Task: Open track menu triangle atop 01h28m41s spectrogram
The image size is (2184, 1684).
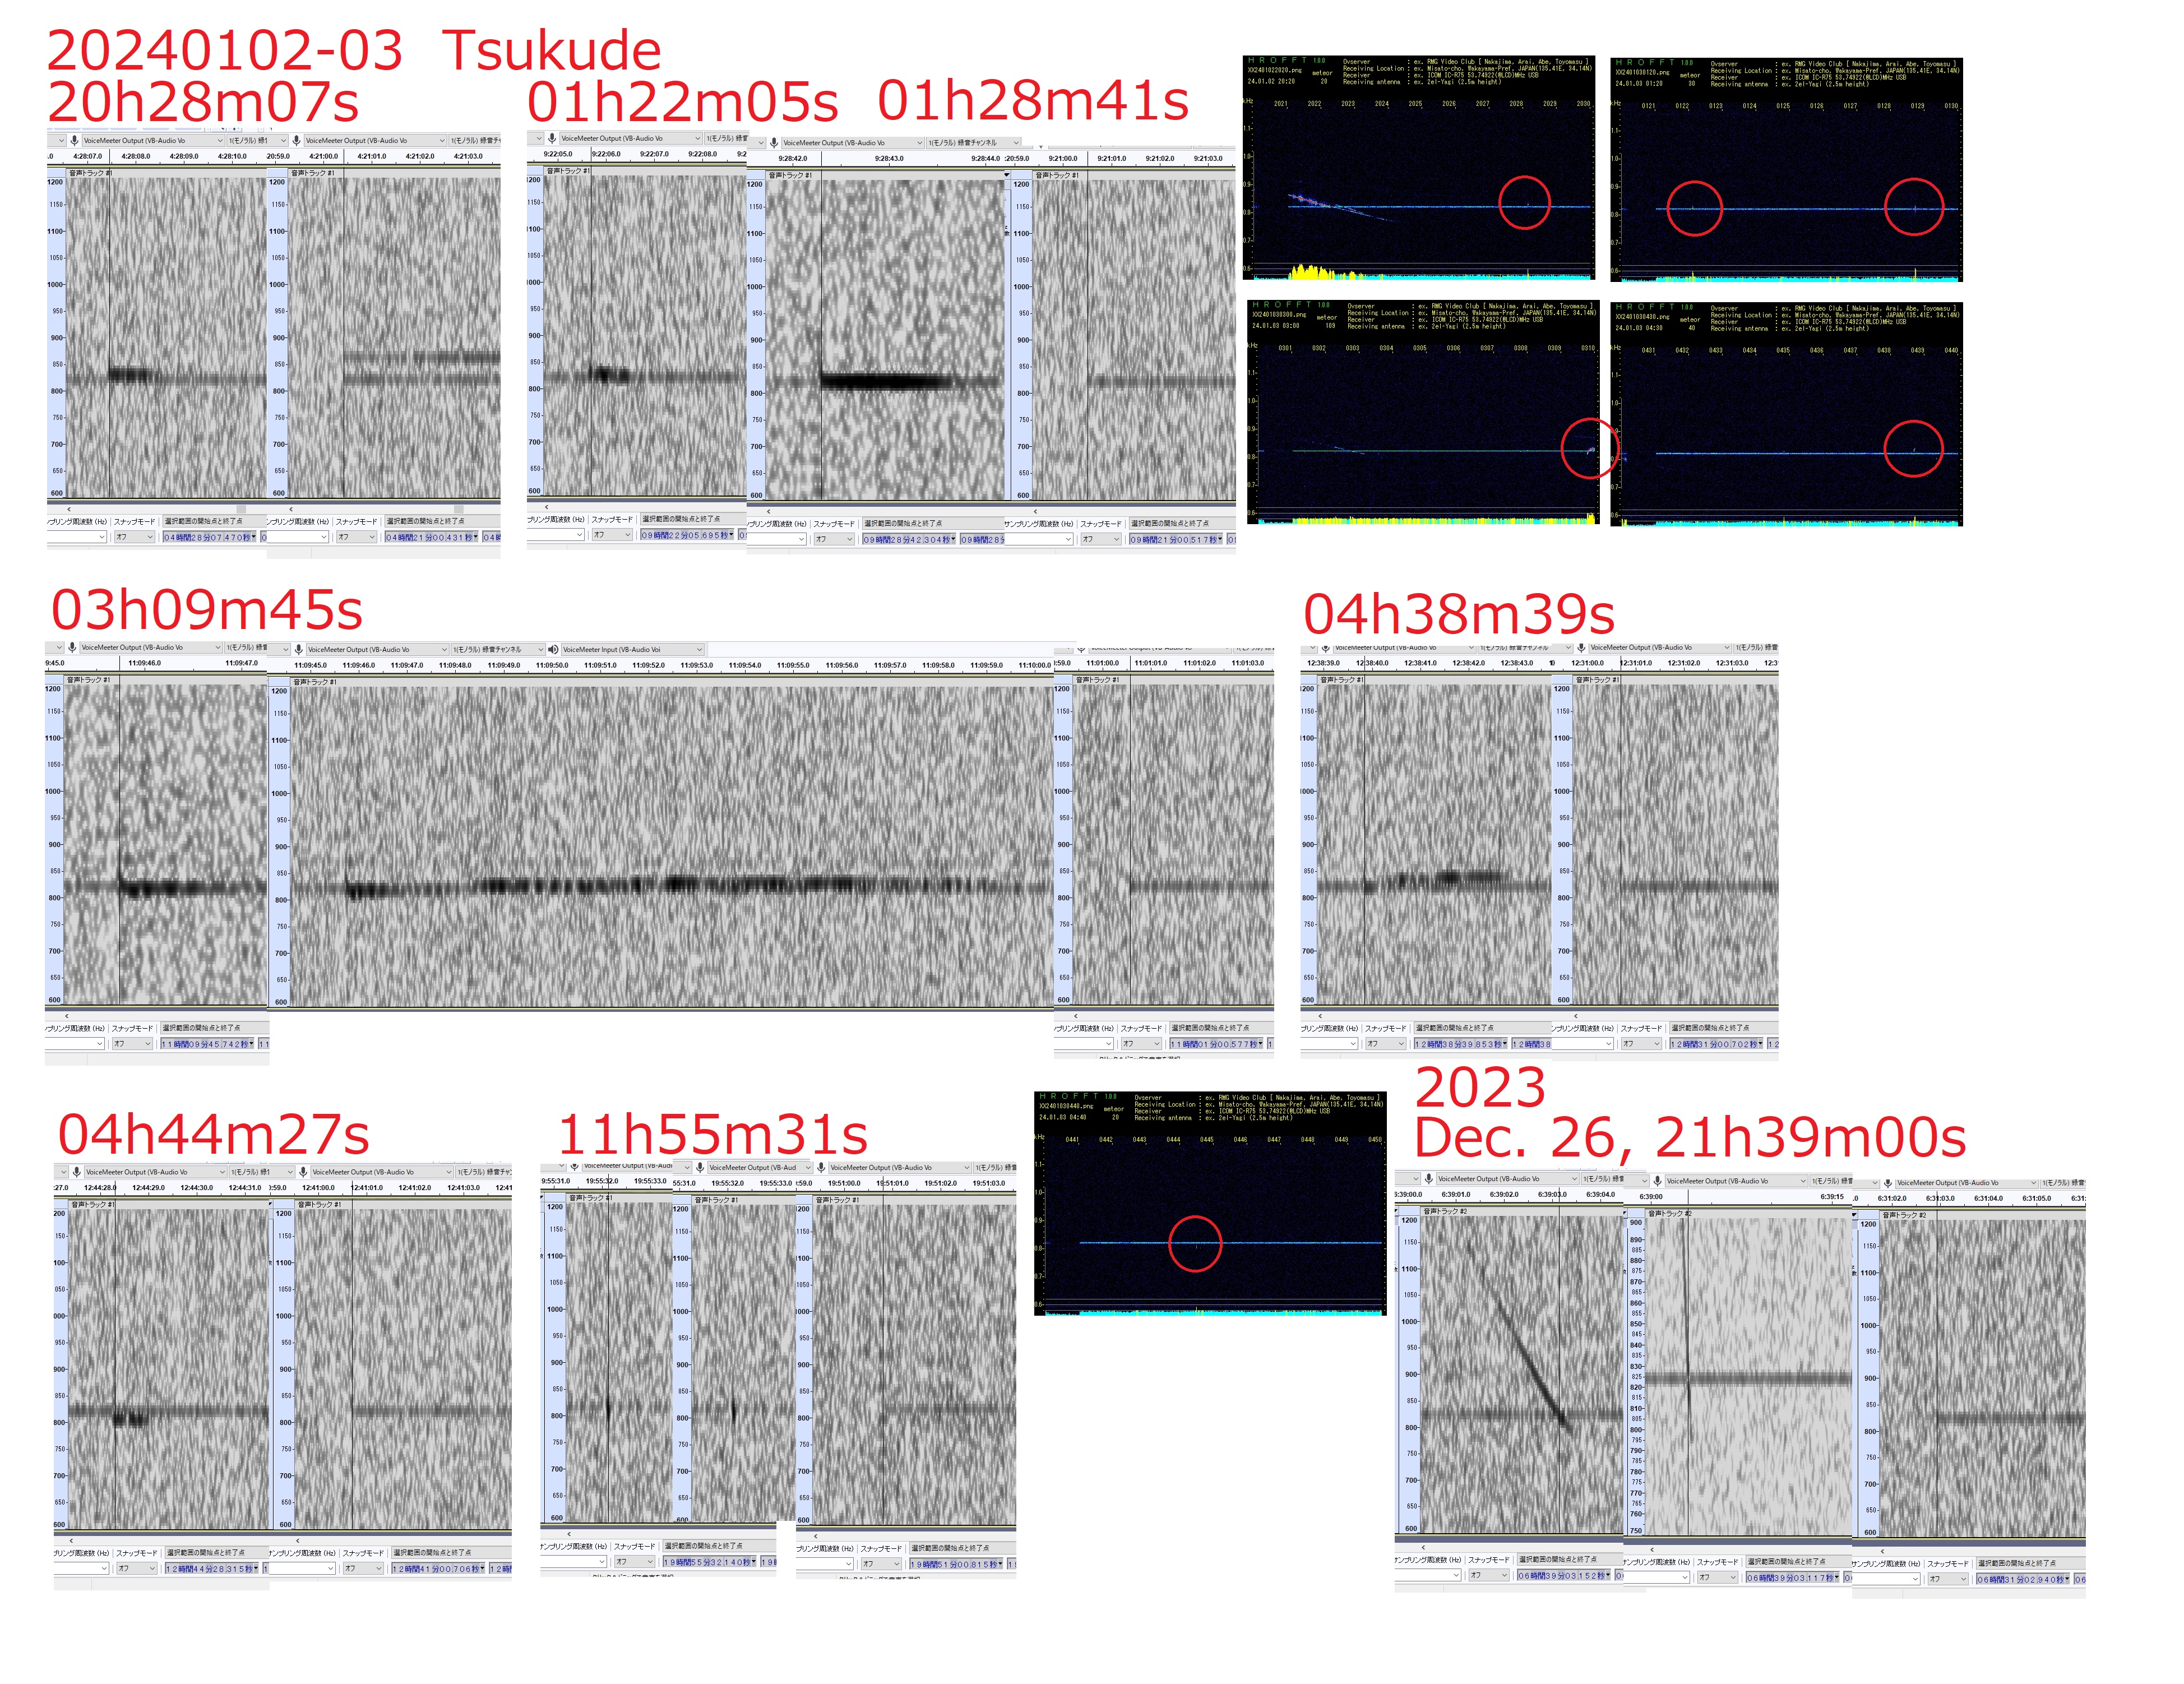Action: point(1007,175)
